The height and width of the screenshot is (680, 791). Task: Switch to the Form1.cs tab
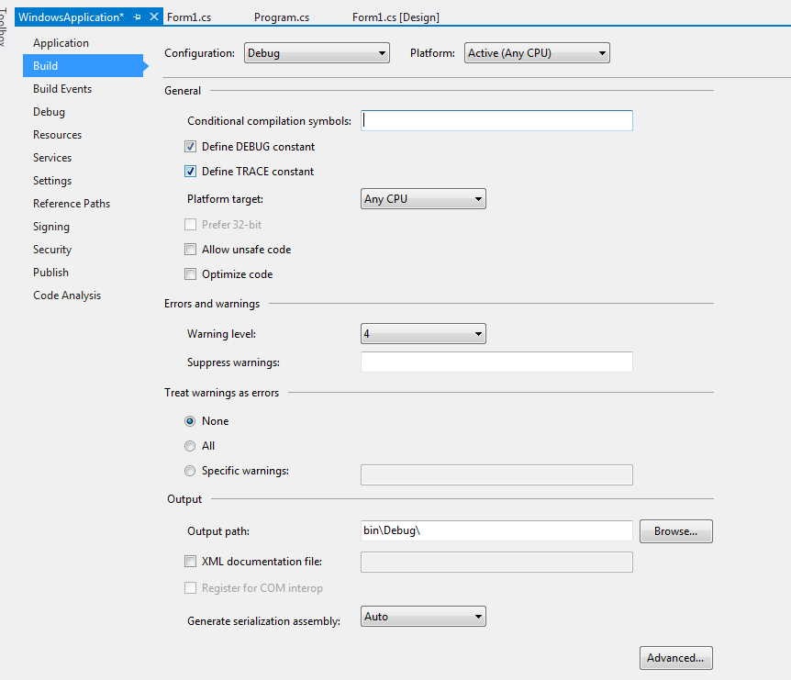click(189, 17)
